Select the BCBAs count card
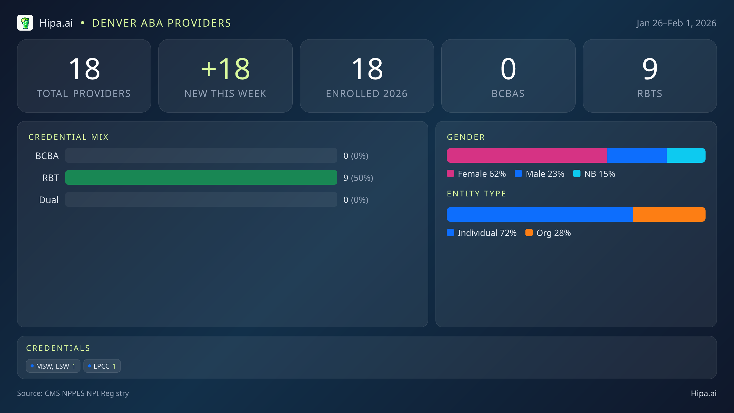Screen dimensions: 734x413 click(x=508, y=76)
